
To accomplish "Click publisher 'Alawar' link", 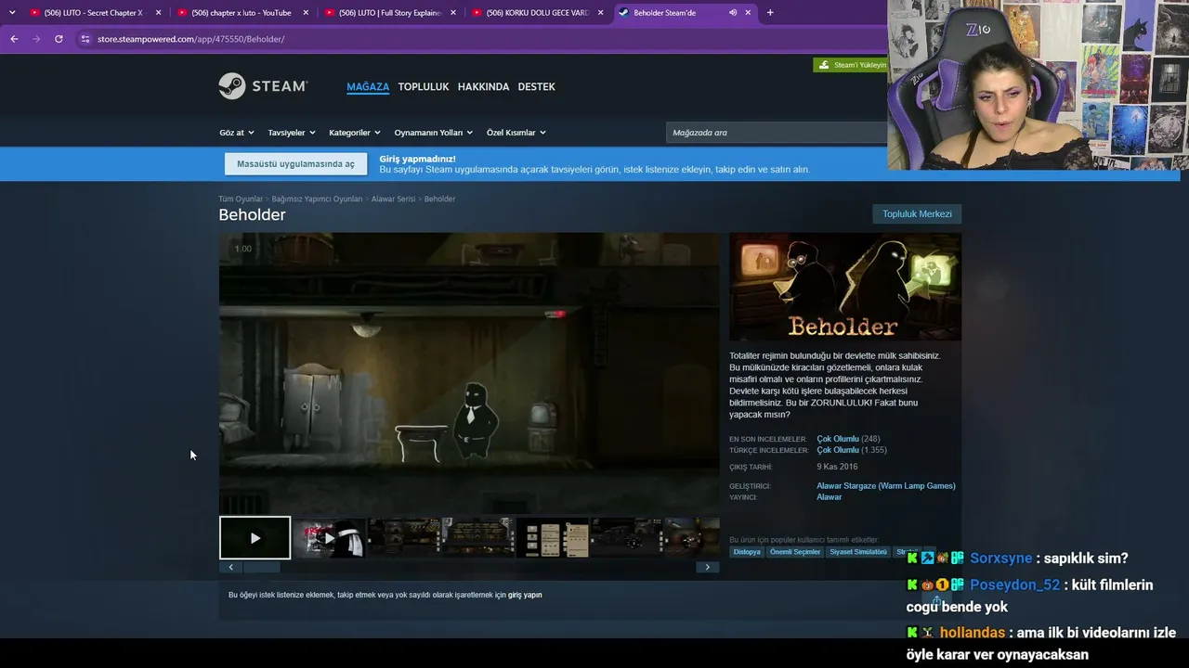I will point(829,497).
